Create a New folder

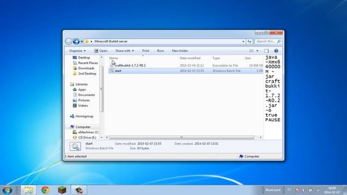[x=180, y=50]
